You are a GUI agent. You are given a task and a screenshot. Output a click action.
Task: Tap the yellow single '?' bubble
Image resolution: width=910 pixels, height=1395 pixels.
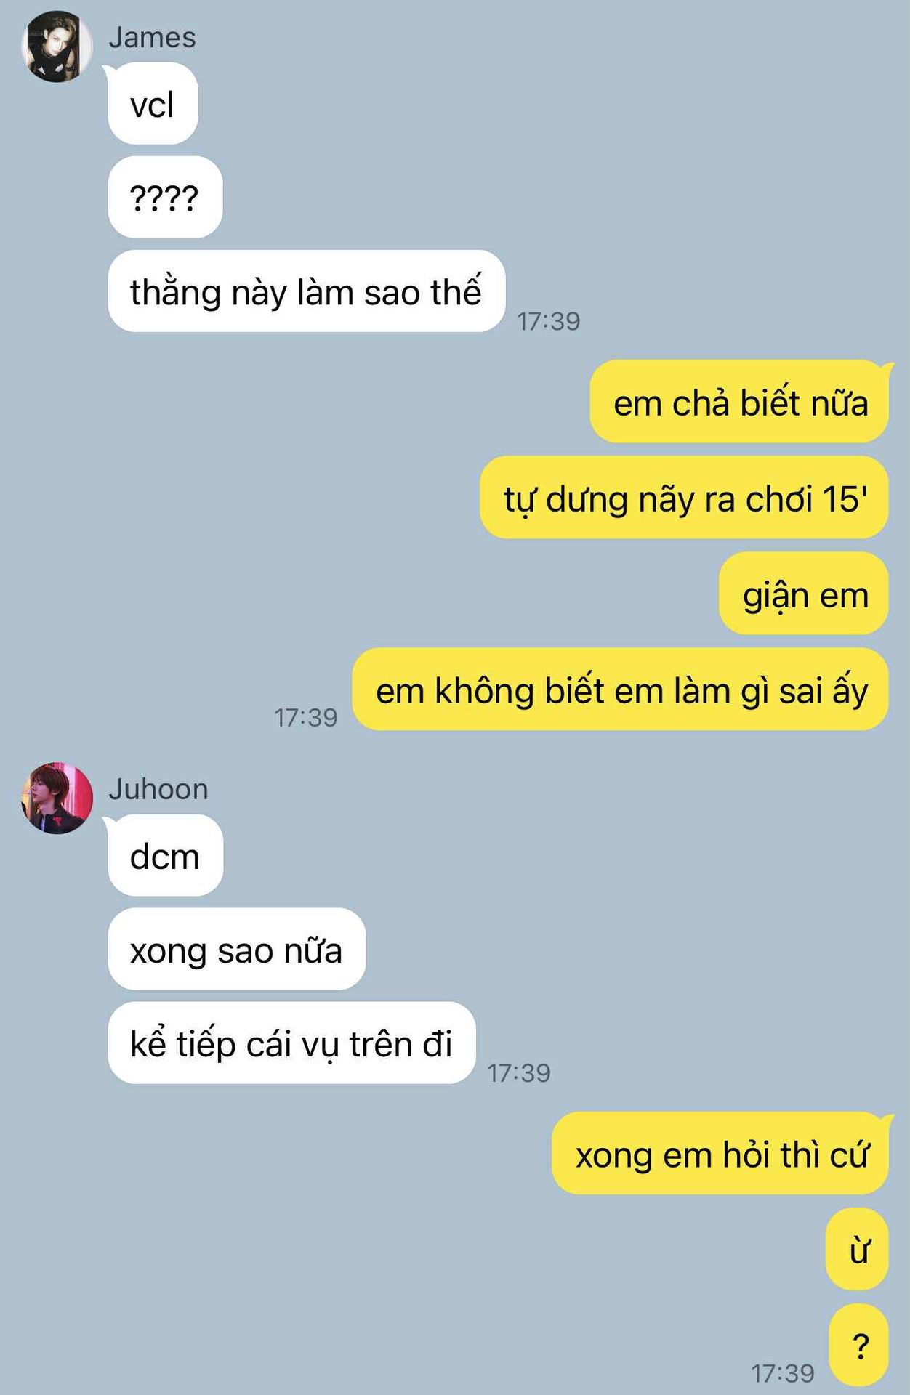(x=859, y=1345)
